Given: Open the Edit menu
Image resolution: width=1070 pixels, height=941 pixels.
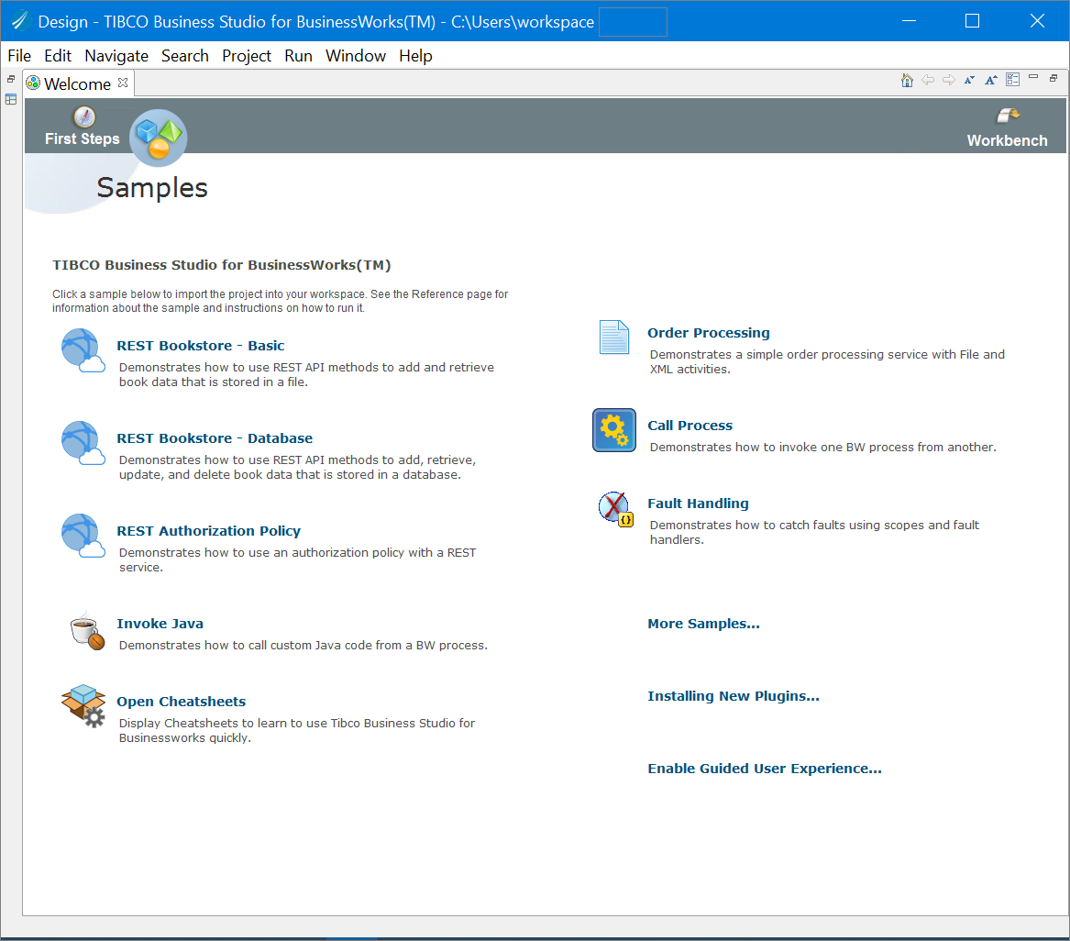Looking at the screenshot, I should point(58,56).
